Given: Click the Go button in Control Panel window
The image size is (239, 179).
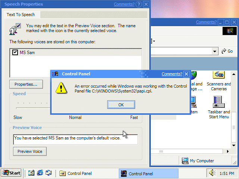Looking at the screenshot, I should tap(227, 51).
